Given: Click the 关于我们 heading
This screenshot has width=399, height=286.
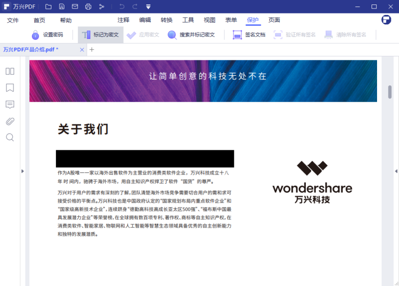Looking at the screenshot, I should pos(83,129).
